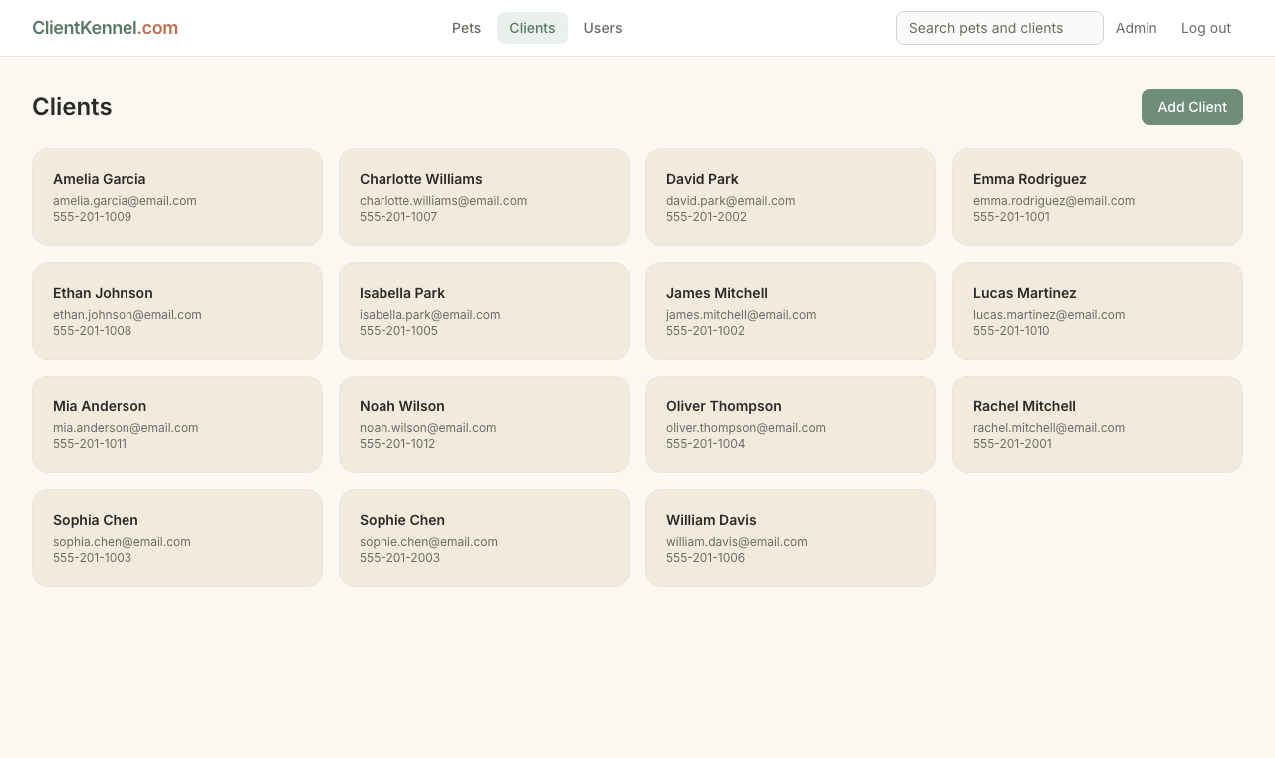This screenshot has height=758, width=1275.
Task: Open Amelia Garcia's client card
Action: tap(177, 197)
